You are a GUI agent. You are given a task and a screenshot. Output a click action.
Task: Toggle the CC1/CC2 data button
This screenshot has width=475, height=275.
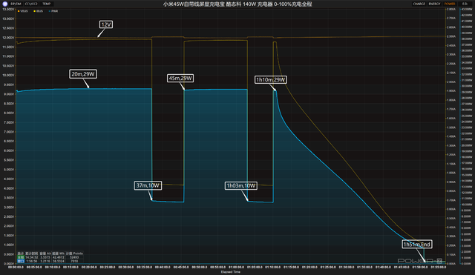(31, 4)
